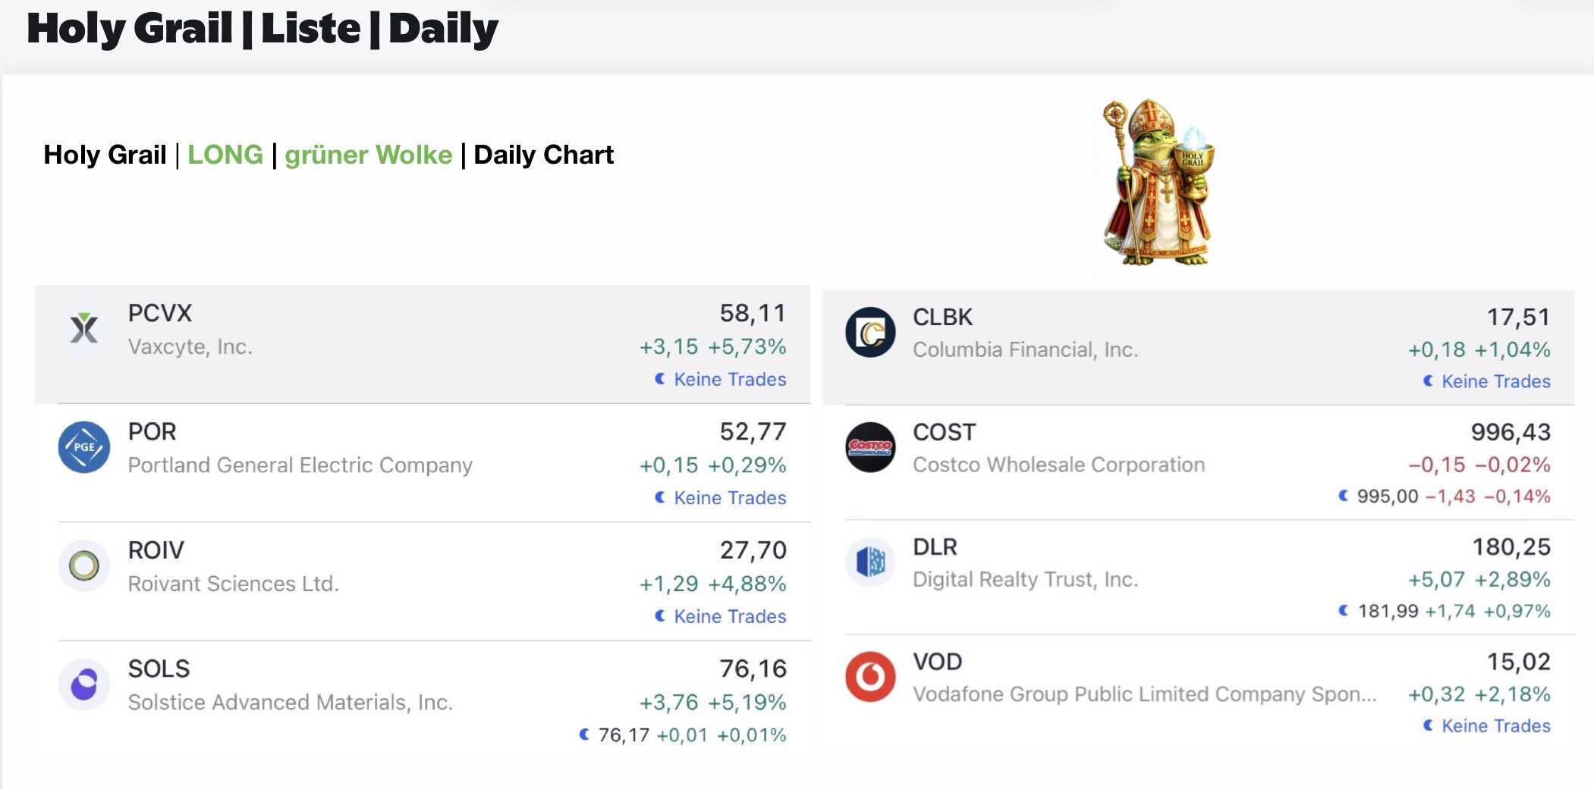This screenshot has width=1594, height=789.
Task: Click Keine Trades under Vodafone row
Action: (1495, 726)
